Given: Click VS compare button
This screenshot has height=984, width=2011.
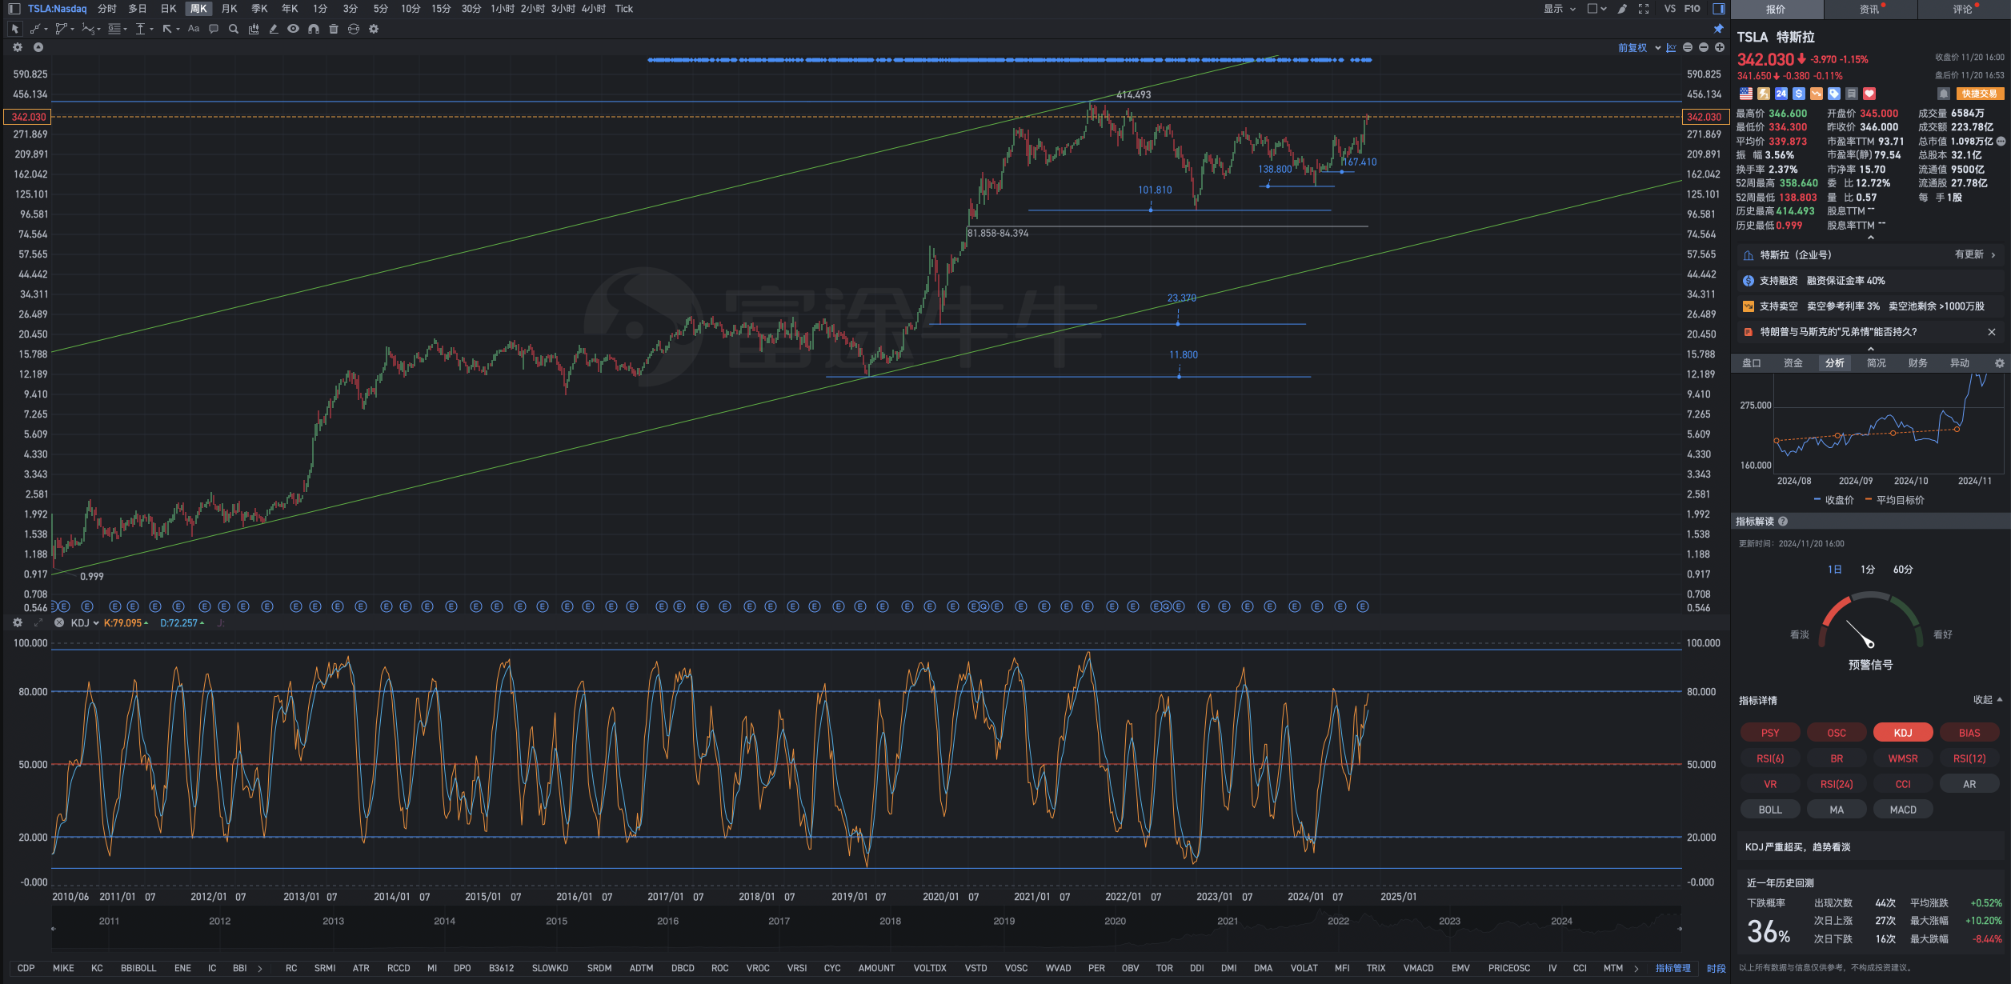Looking at the screenshot, I should tap(1669, 9).
